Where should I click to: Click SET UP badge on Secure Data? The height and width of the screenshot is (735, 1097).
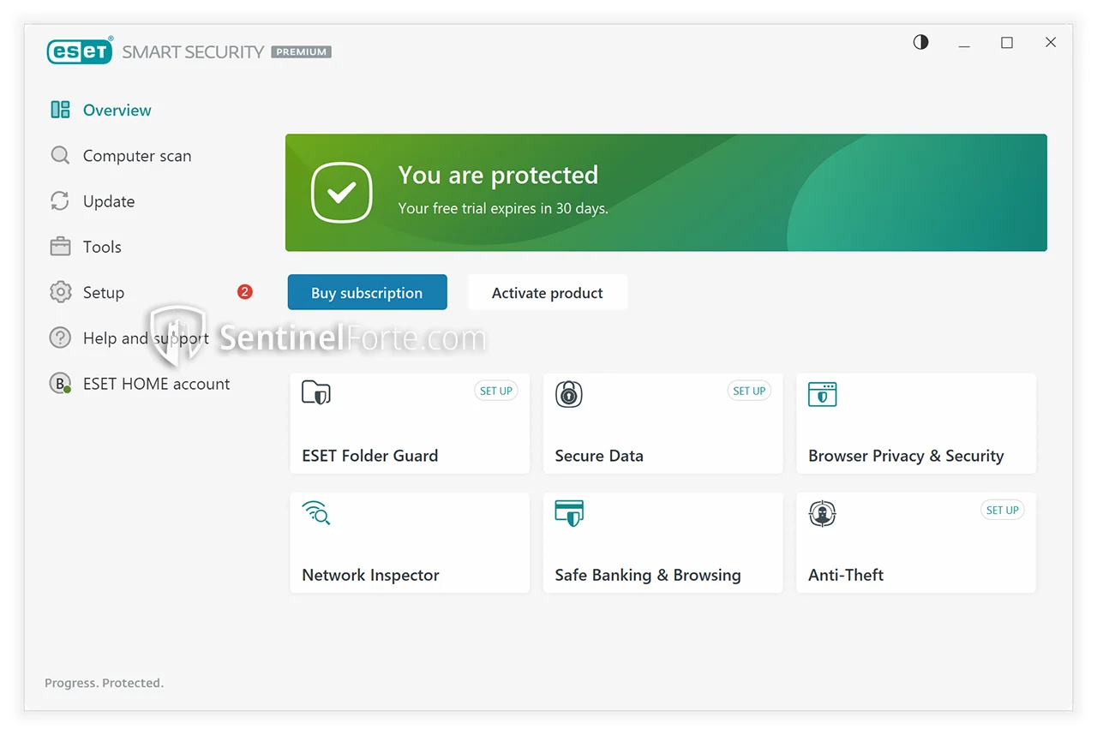click(748, 391)
